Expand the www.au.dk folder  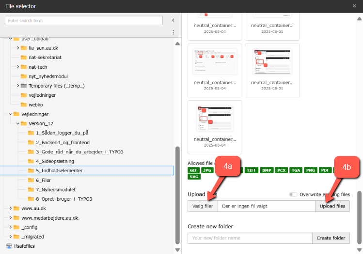pyautogui.click(x=11, y=209)
